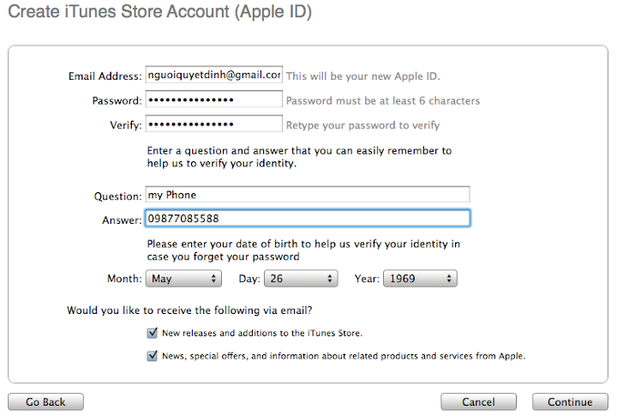Open the Year dropdown showing 1969
617x416 pixels.
tap(420, 279)
